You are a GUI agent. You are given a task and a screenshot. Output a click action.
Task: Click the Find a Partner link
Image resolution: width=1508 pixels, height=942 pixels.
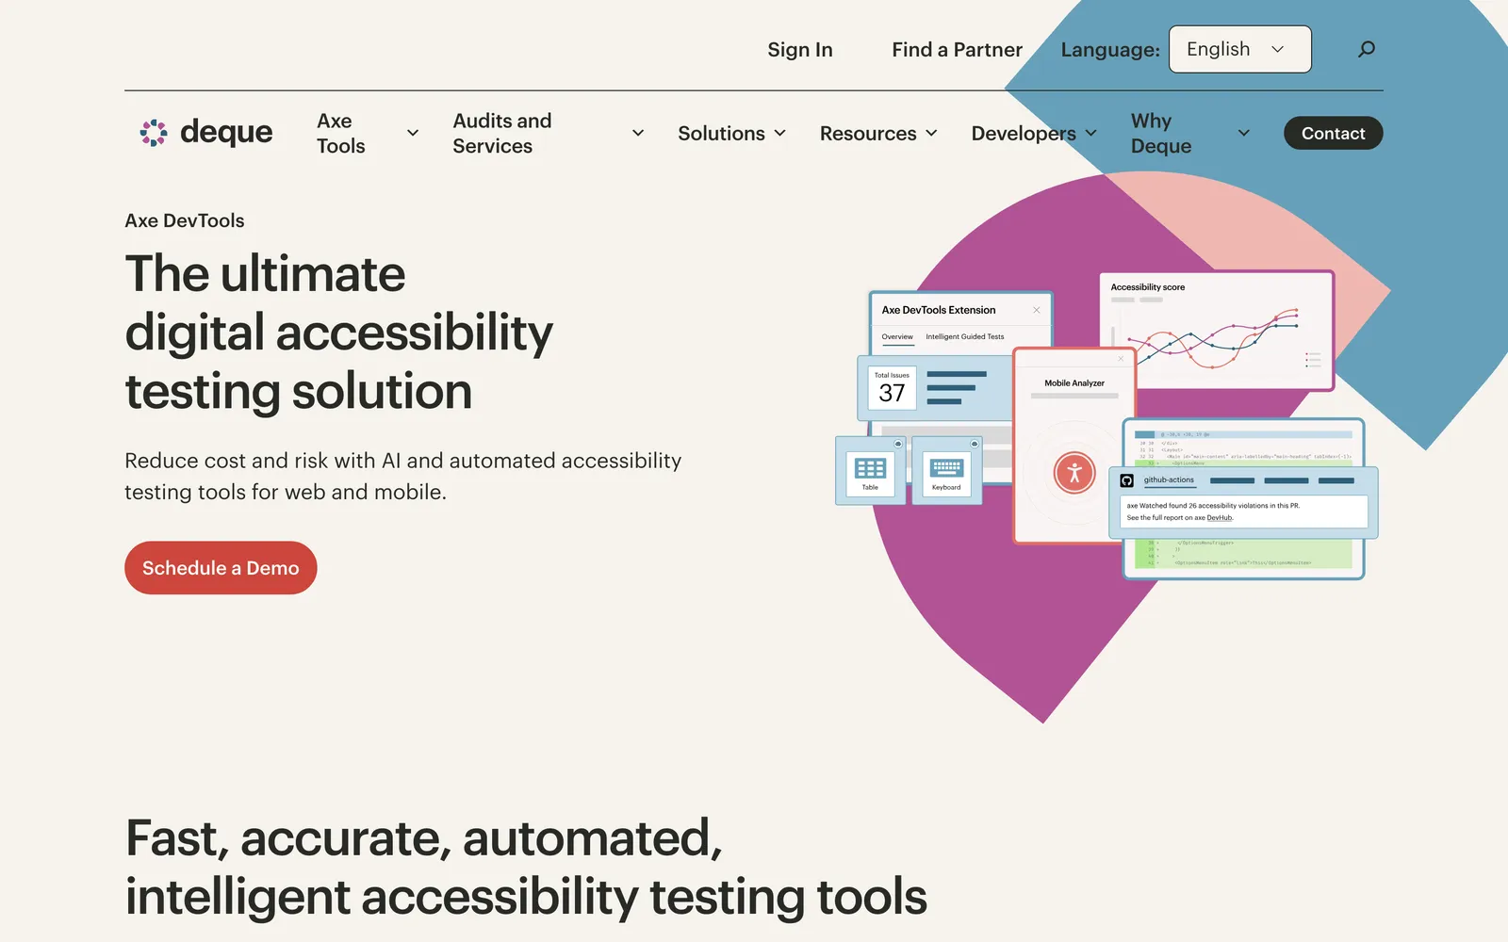[x=957, y=49]
